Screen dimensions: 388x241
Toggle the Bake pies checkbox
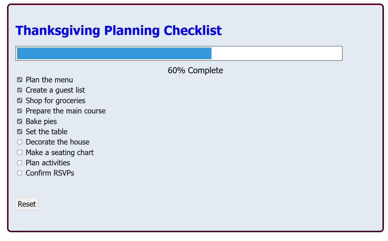20,121
